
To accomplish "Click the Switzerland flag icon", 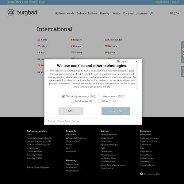I will 39,65.
